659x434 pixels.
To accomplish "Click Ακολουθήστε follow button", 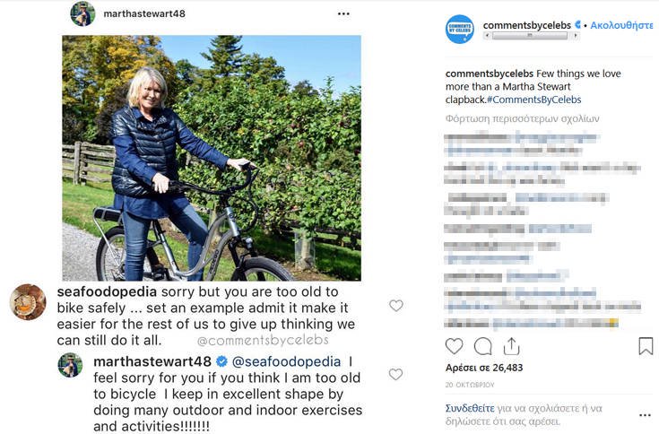I will (621, 25).
